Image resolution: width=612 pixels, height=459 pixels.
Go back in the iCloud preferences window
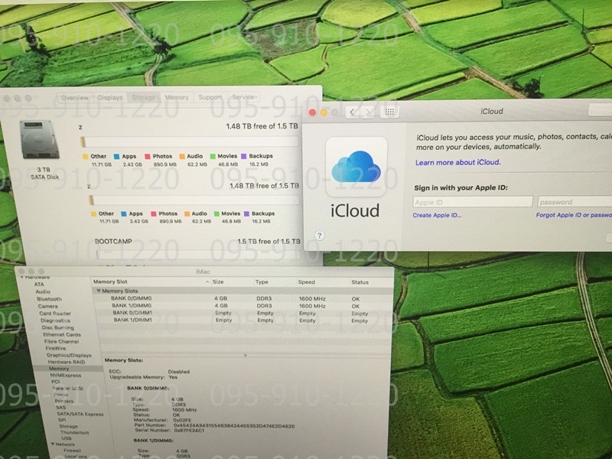353,112
